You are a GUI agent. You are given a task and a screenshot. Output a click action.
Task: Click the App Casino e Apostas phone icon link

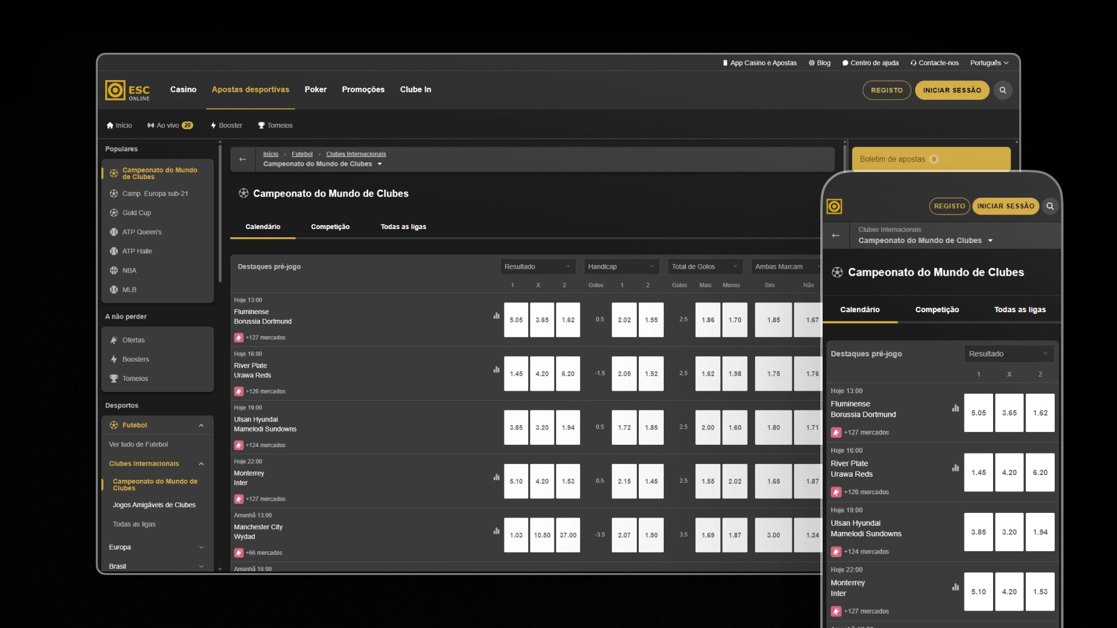pyautogui.click(x=760, y=63)
